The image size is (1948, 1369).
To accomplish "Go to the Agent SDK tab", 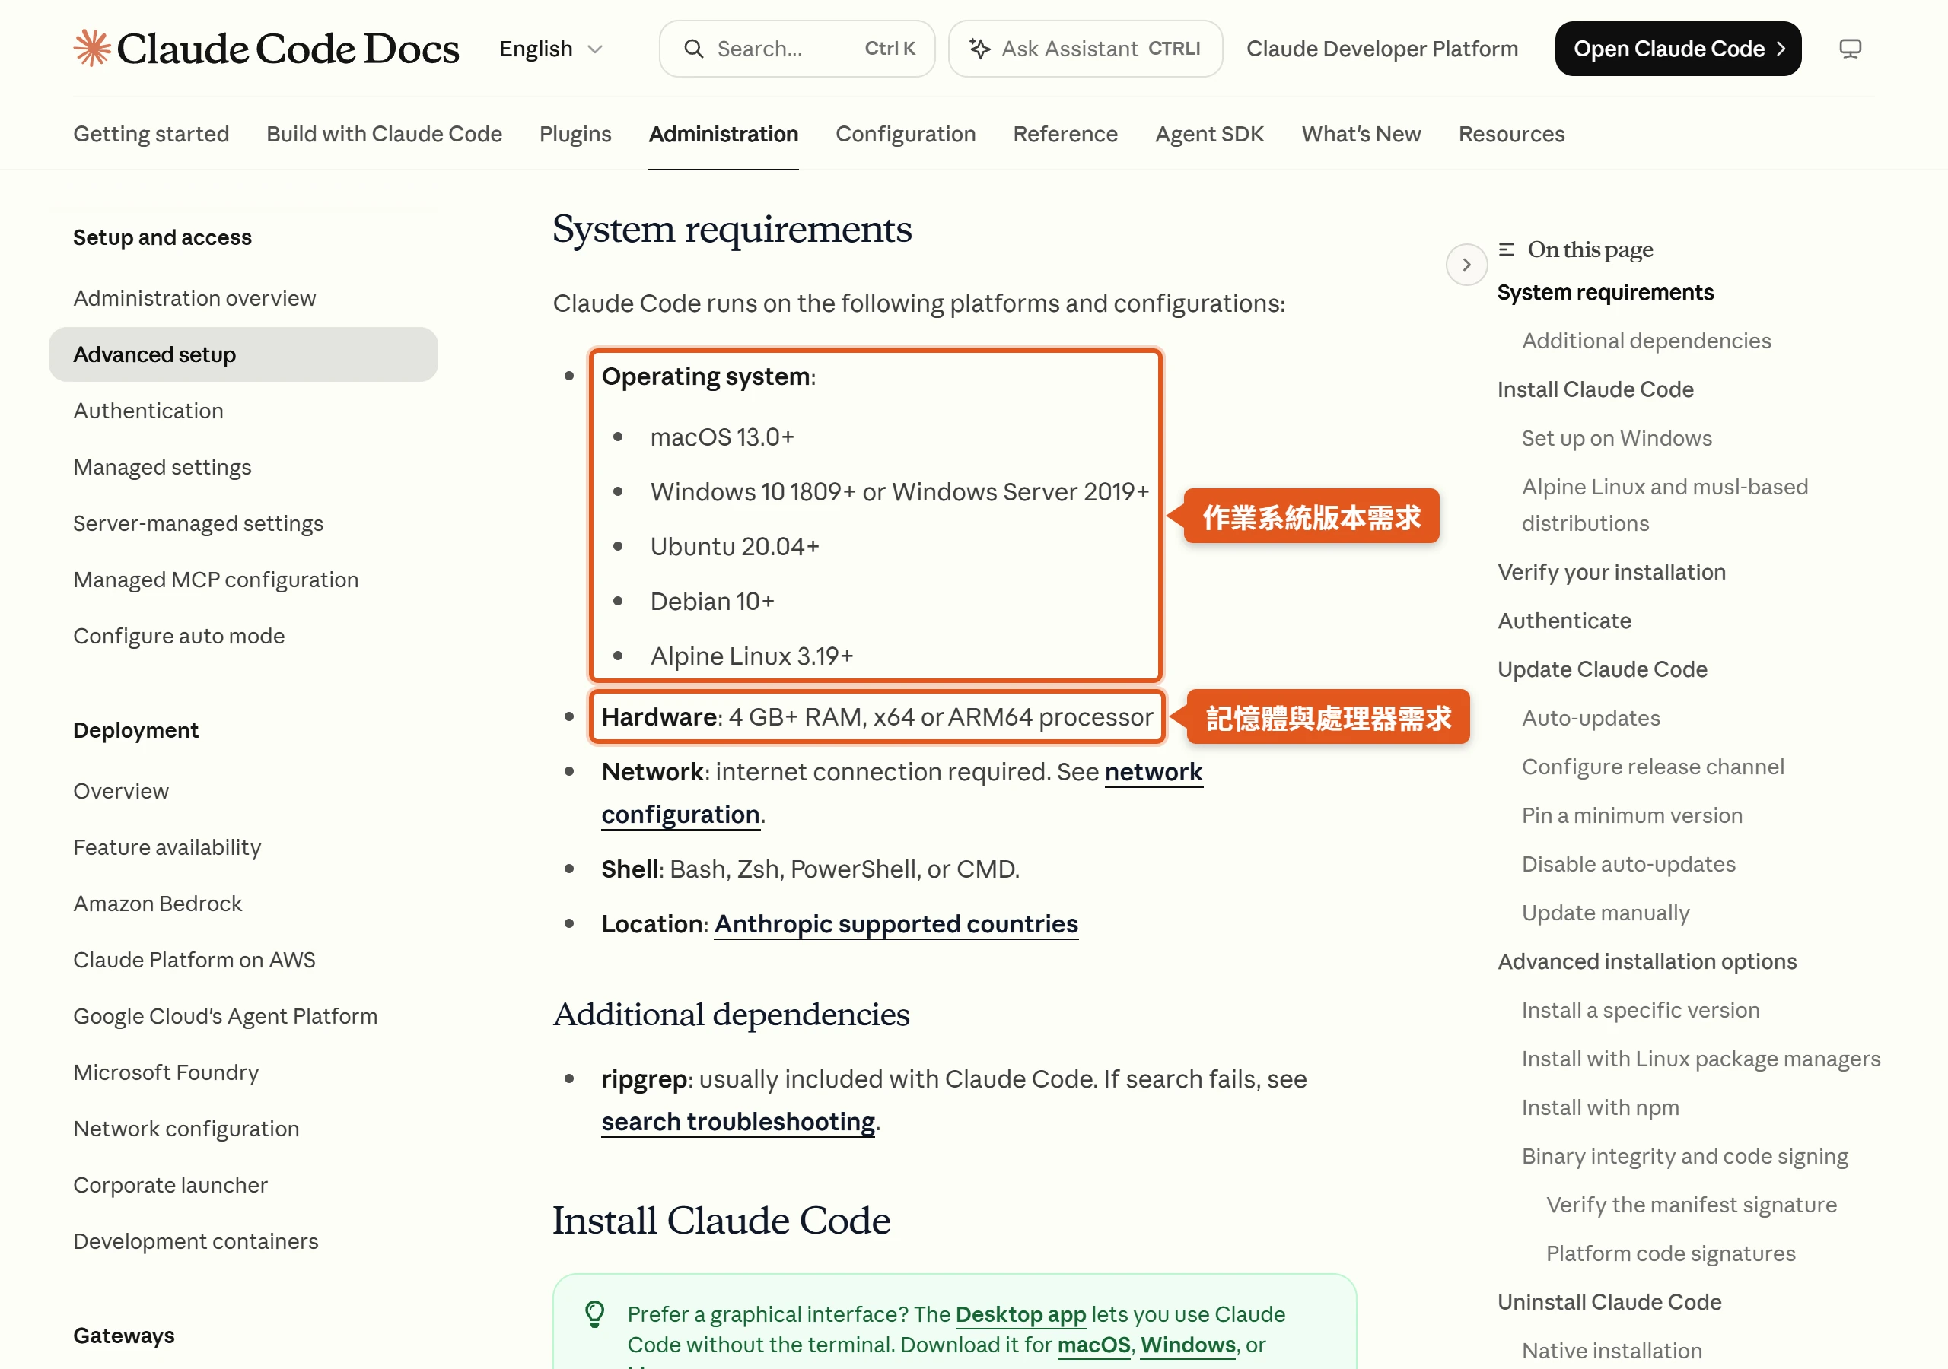I will point(1209,134).
